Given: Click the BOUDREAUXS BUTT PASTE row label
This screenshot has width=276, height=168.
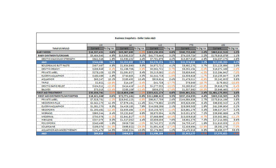Looking at the screenshot, I should [x=55, y=66].
